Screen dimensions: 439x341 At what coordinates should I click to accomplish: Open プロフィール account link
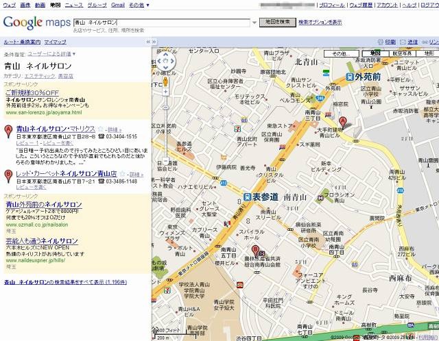point(332,5)
